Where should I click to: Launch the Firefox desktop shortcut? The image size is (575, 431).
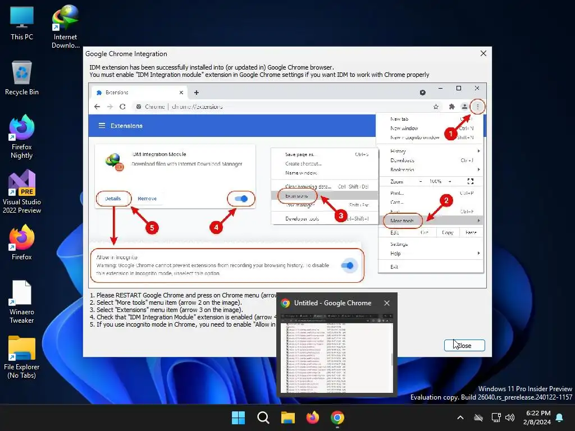coord(22,242)
